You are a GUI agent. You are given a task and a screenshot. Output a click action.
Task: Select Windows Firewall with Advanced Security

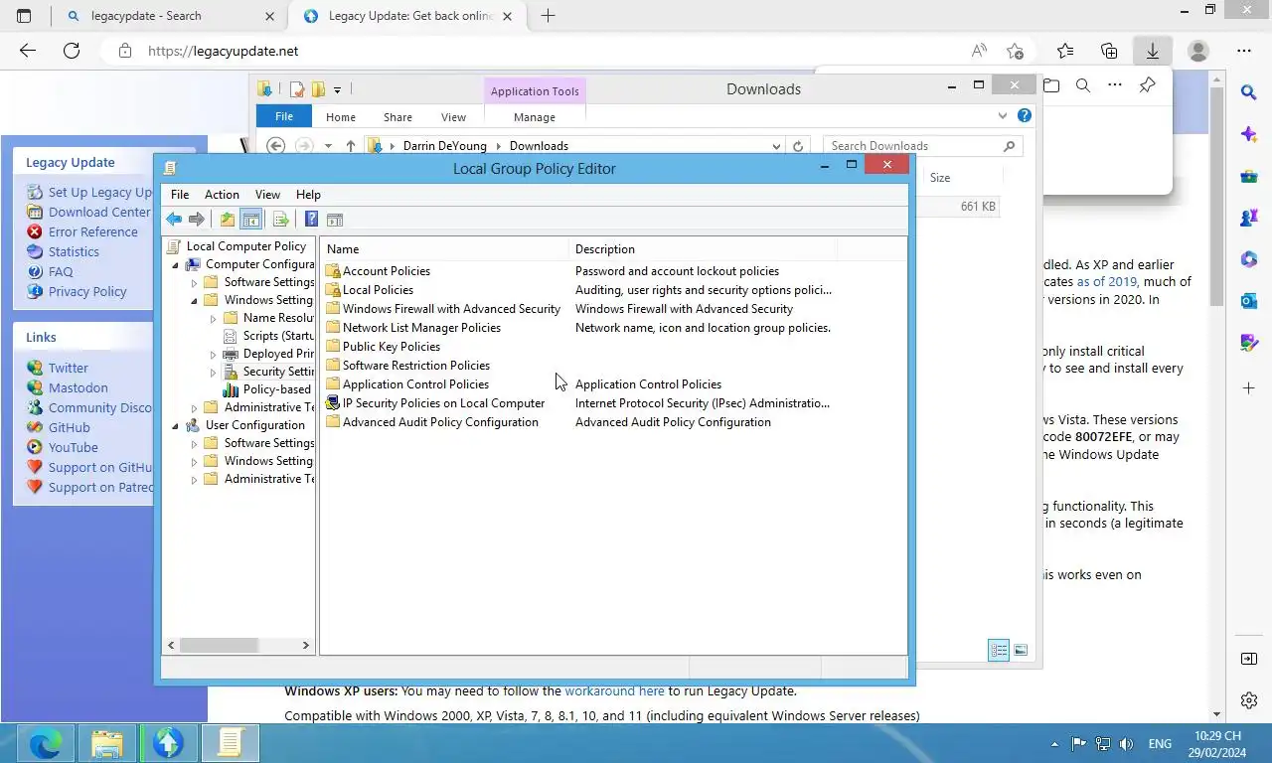[x=451, y=309]
